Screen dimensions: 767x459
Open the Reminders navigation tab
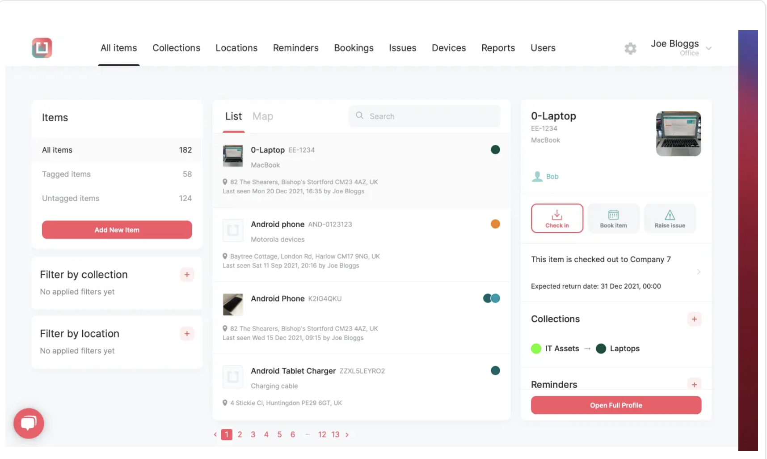tap(295, 48)
